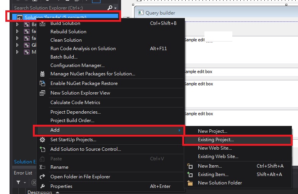Open Batch Build dialog
This screenshot has height=194, width=298.
coord(111,57)
